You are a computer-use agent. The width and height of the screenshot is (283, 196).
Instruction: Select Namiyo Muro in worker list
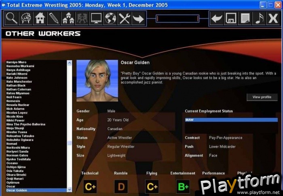point(36,62)
